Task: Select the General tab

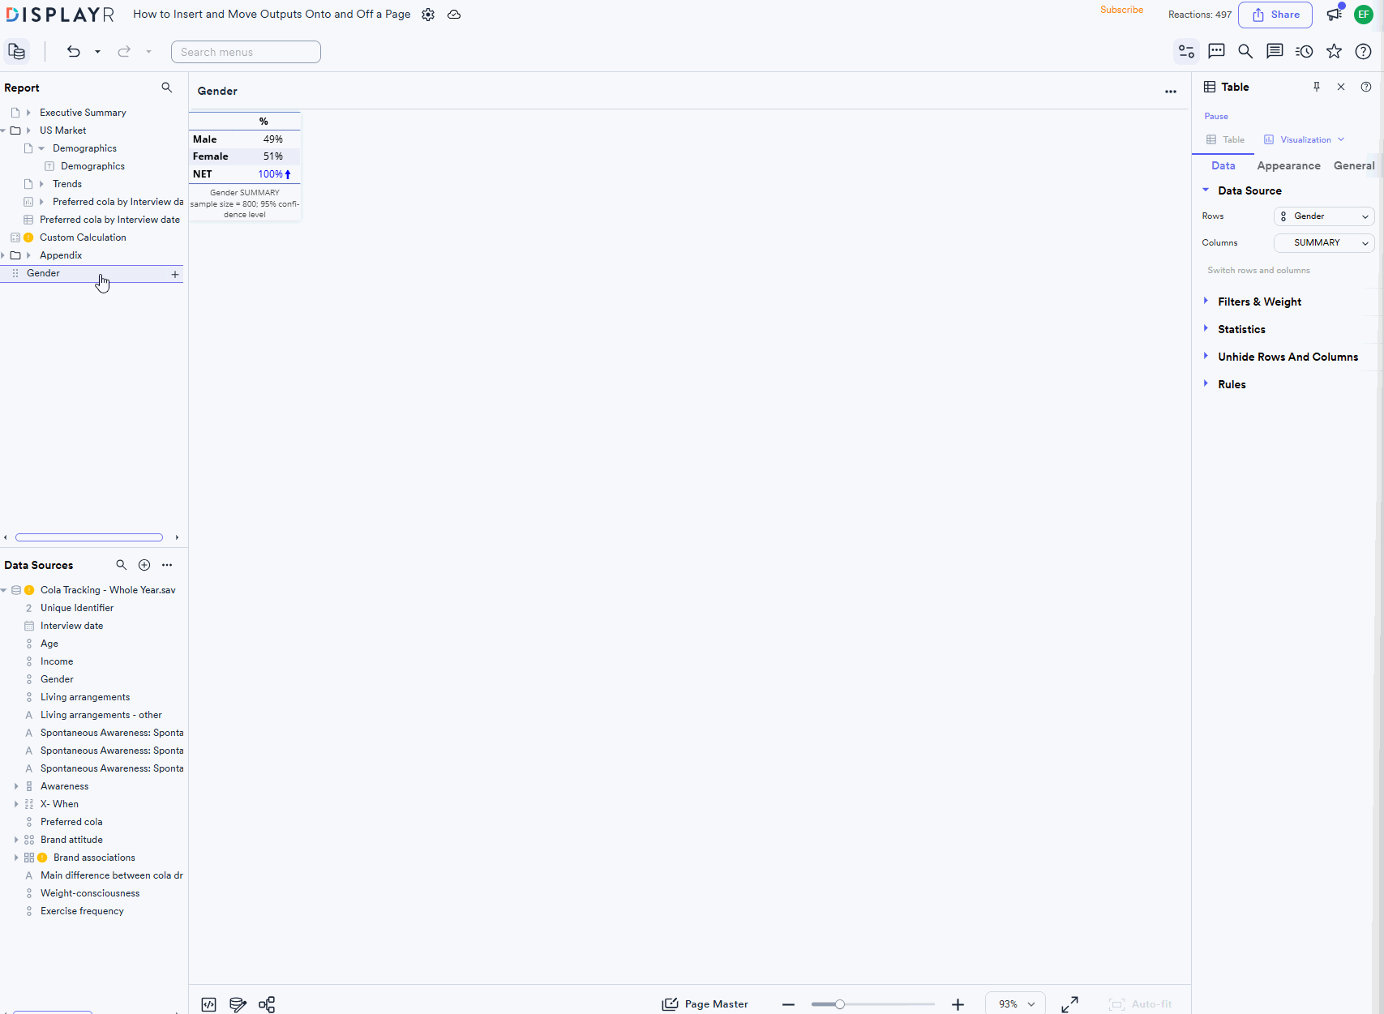Action: pyautogui.click(x=1353, y=165)
